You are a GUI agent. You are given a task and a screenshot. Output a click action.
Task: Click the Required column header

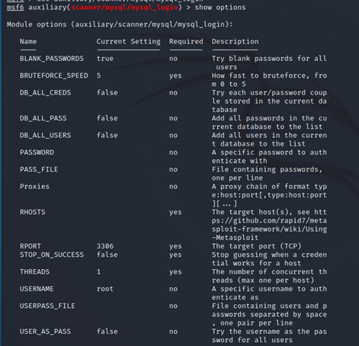pos(186,41)
